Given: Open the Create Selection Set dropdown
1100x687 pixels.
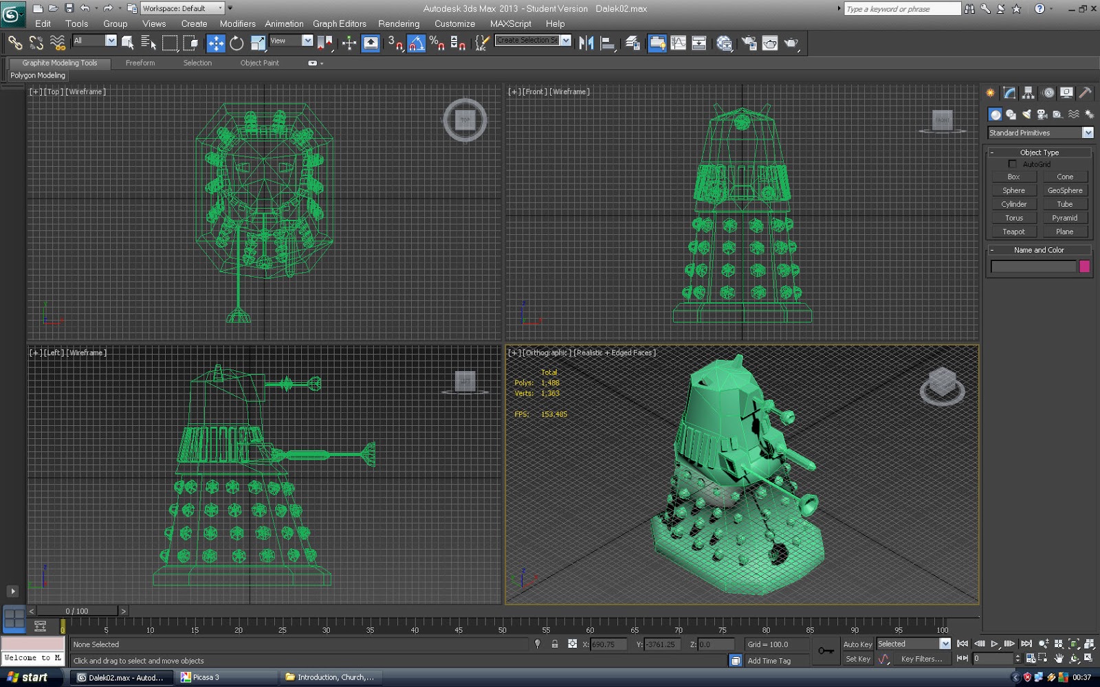Looking at the screenshot, I should pos(533,41).
